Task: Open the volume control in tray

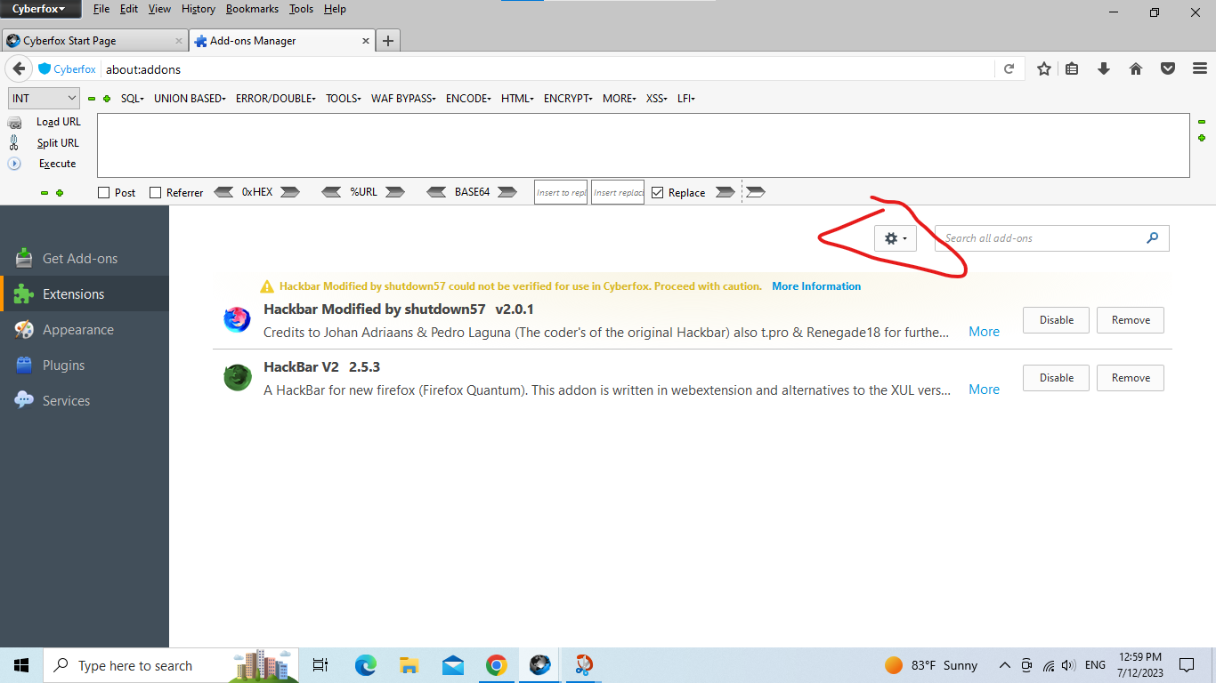Action: (1069, 665)
